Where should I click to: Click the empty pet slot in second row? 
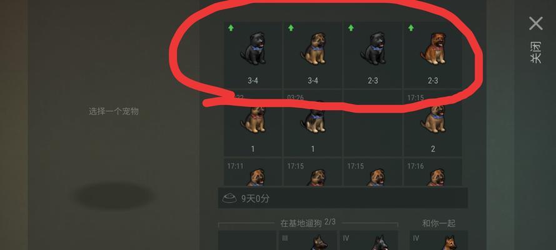click(373, 123)
